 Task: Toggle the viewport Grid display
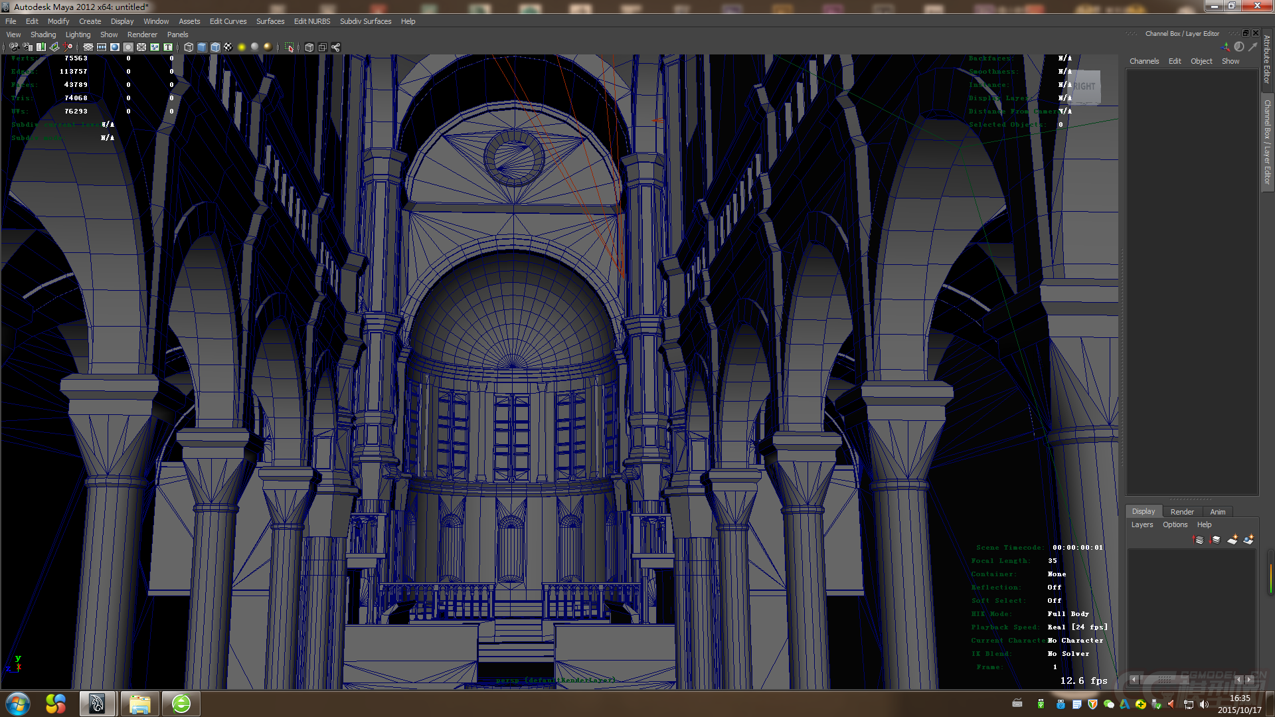(88, 47)
